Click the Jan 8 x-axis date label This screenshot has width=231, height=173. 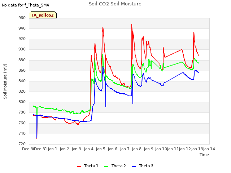point(136,149)
